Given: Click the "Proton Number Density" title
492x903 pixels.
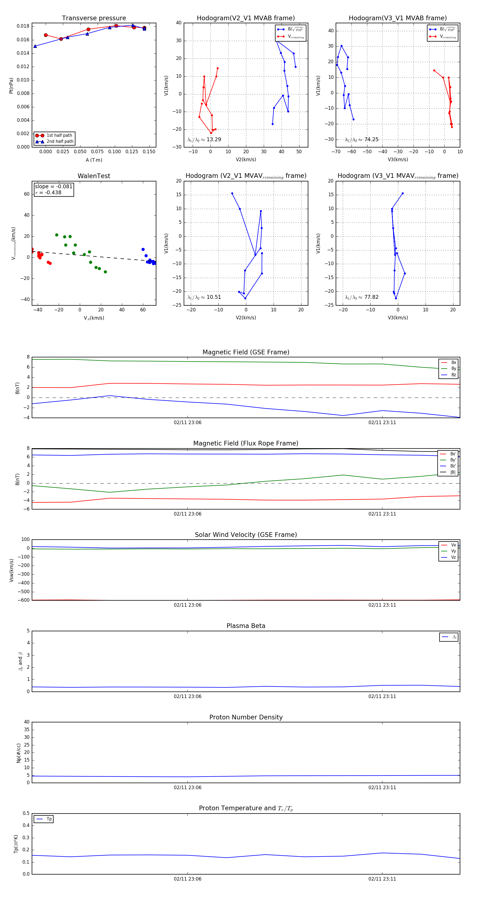Looking at the screenshot, I should 246,717.
